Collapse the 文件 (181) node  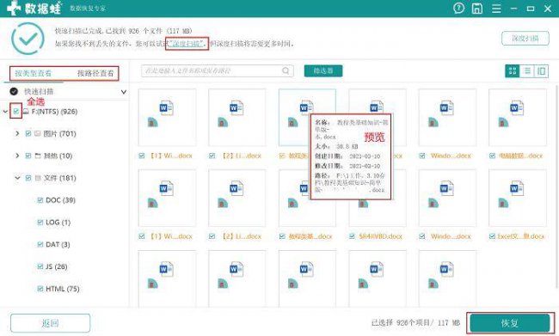click(x=17, y=178)
